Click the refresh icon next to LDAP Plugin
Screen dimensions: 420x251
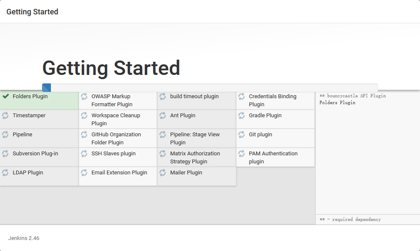pyautogui.click(x=6, y=173)
